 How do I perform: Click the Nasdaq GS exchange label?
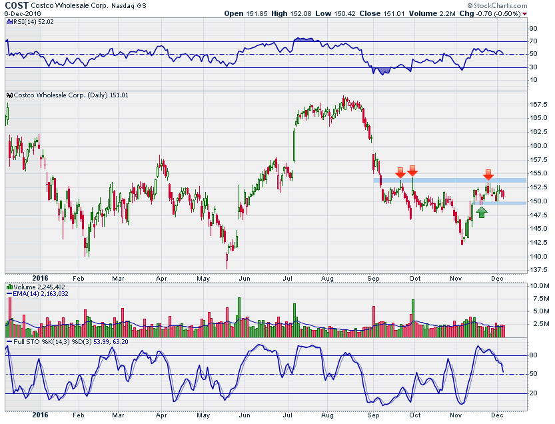(129, 6)
